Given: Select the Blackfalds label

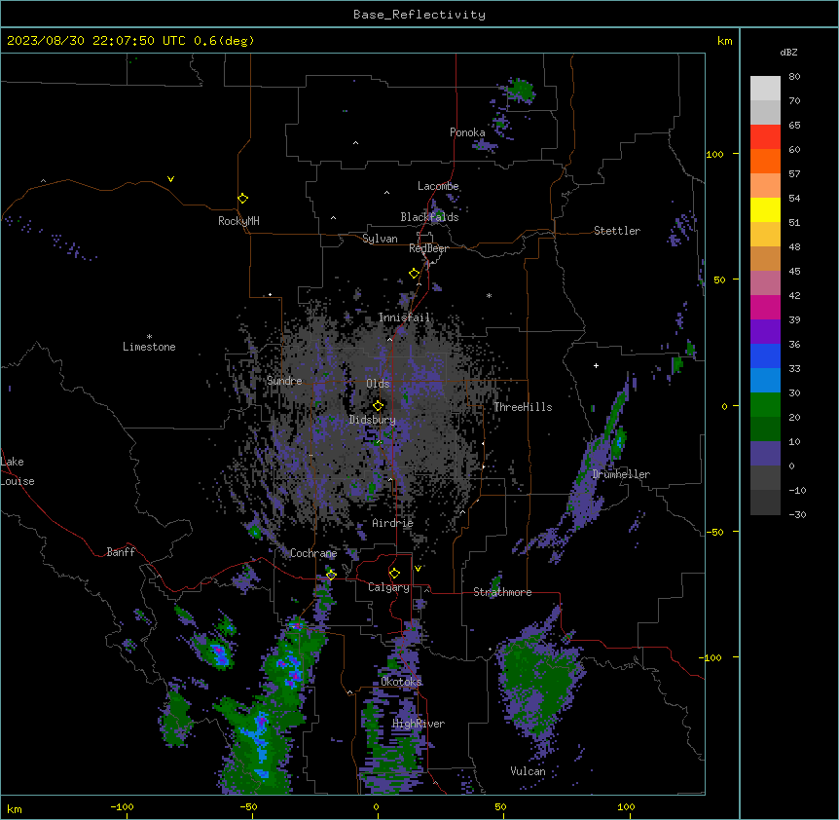Looking at the screenshot, I should [429, 217].
